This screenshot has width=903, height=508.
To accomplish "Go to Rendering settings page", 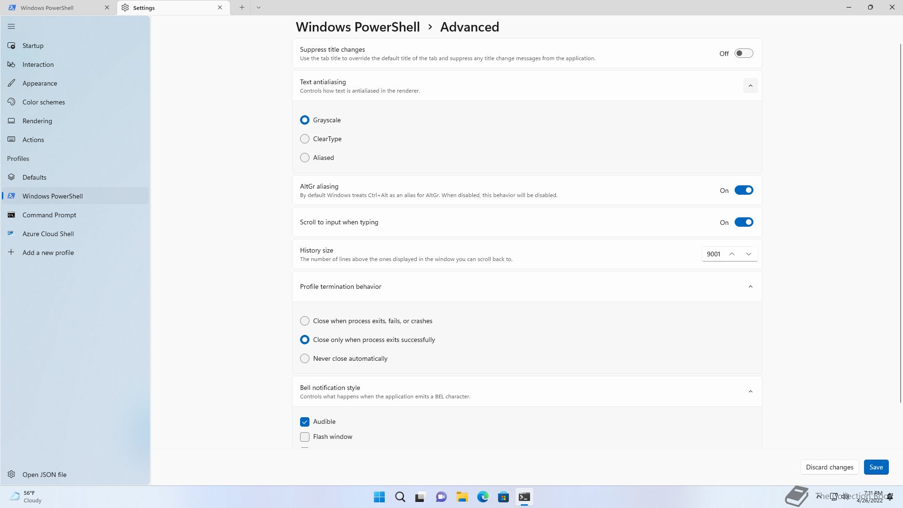I will pos(75,121).
